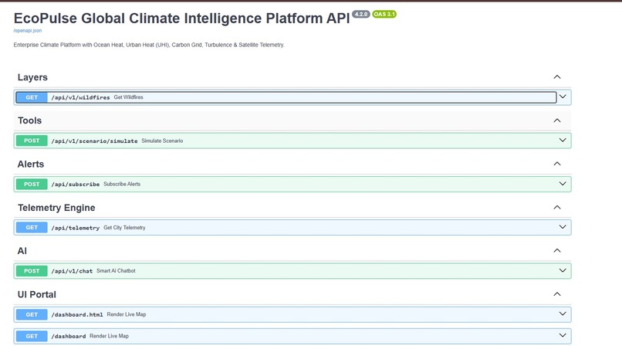Click the 4.2.0 version badge
The image size is (622, 346).
click(x=361, y=14)
